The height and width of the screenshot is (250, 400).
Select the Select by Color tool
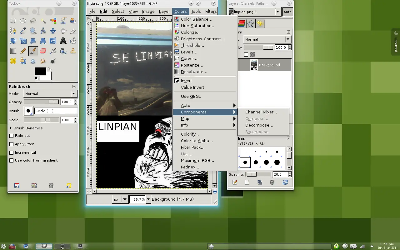(x=53, y=21)
